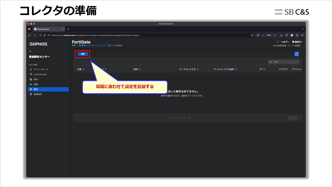Open the list-all-tabs chevron

[303, 29]
